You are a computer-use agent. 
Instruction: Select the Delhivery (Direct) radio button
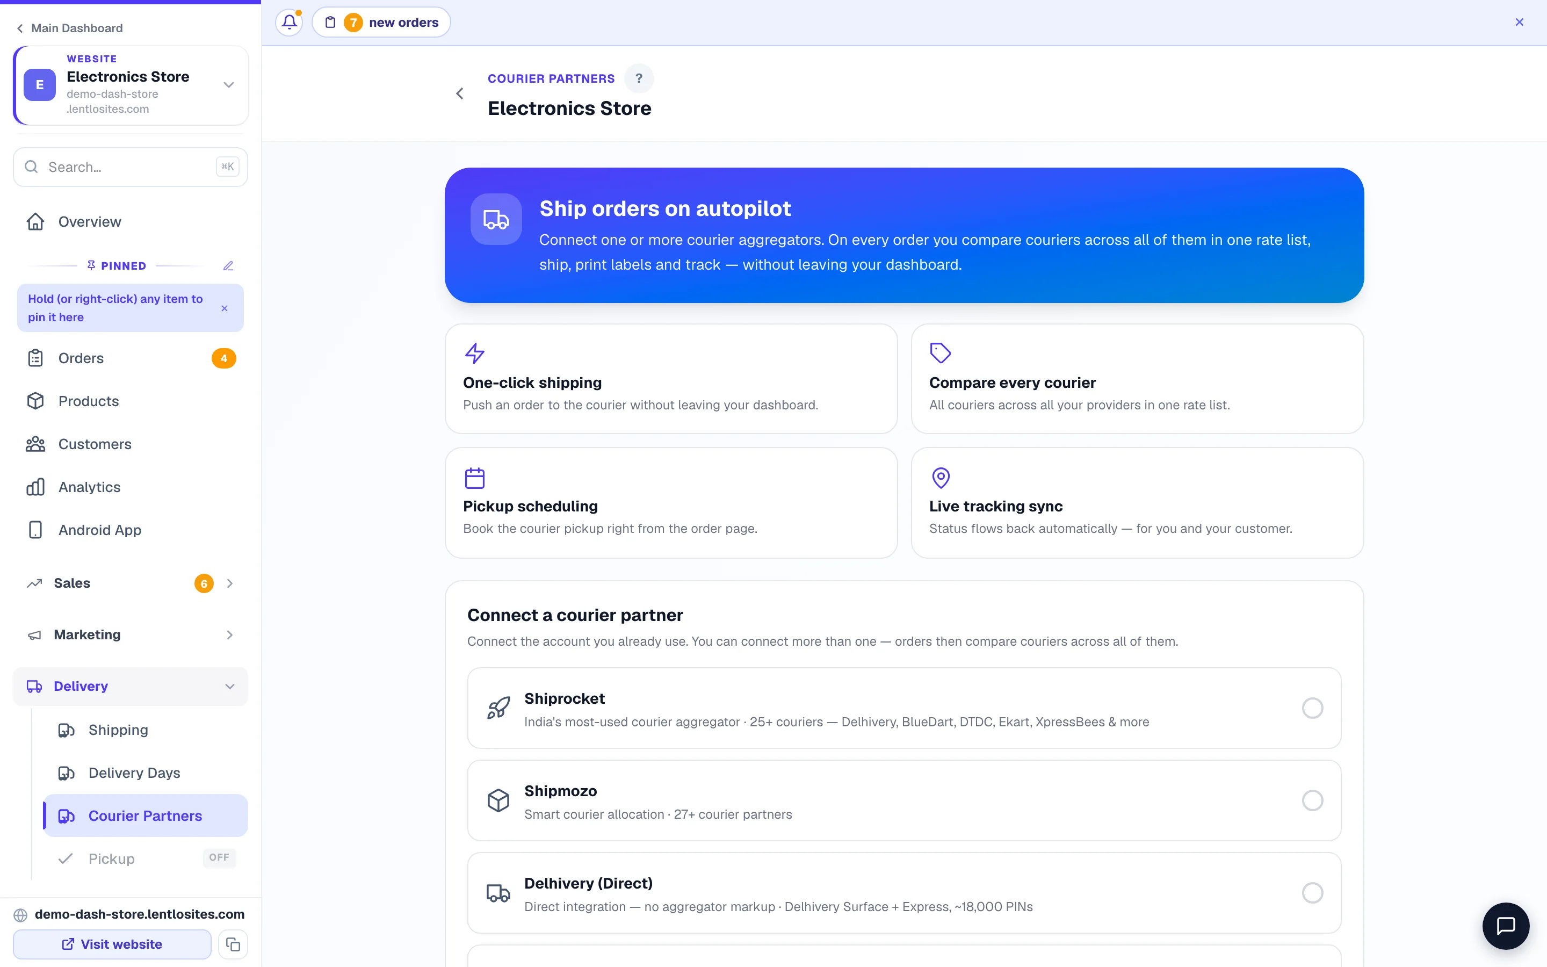click(x=1312, y=893)
